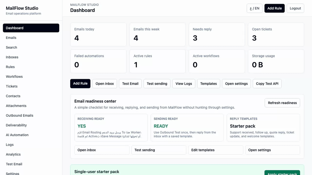Click the Email readiness center heading

tap(95, 101)
